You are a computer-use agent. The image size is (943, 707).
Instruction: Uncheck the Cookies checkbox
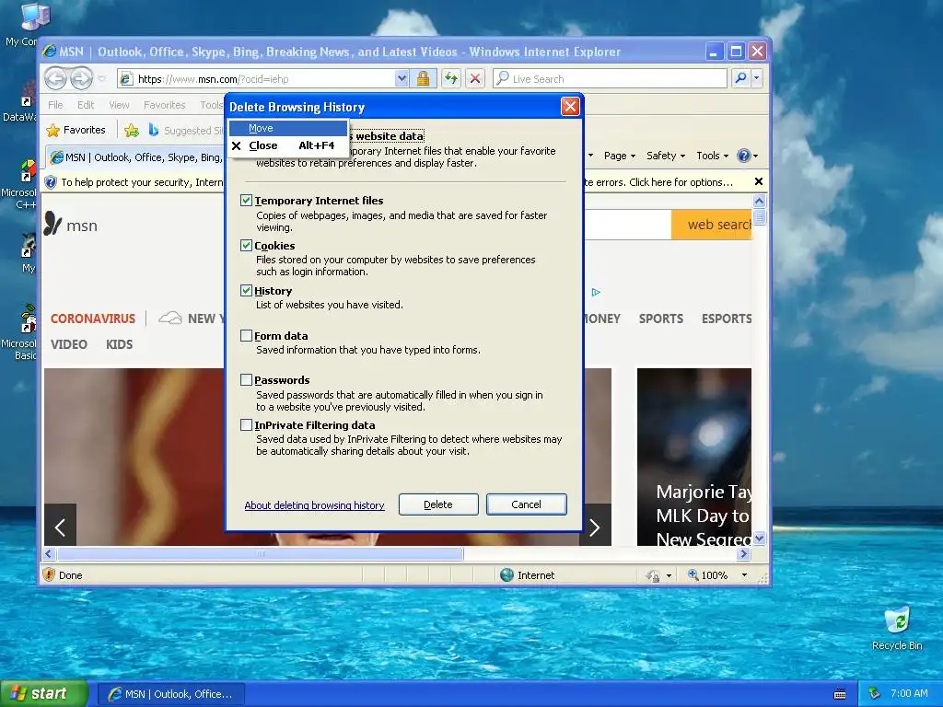tap(246, 245)
